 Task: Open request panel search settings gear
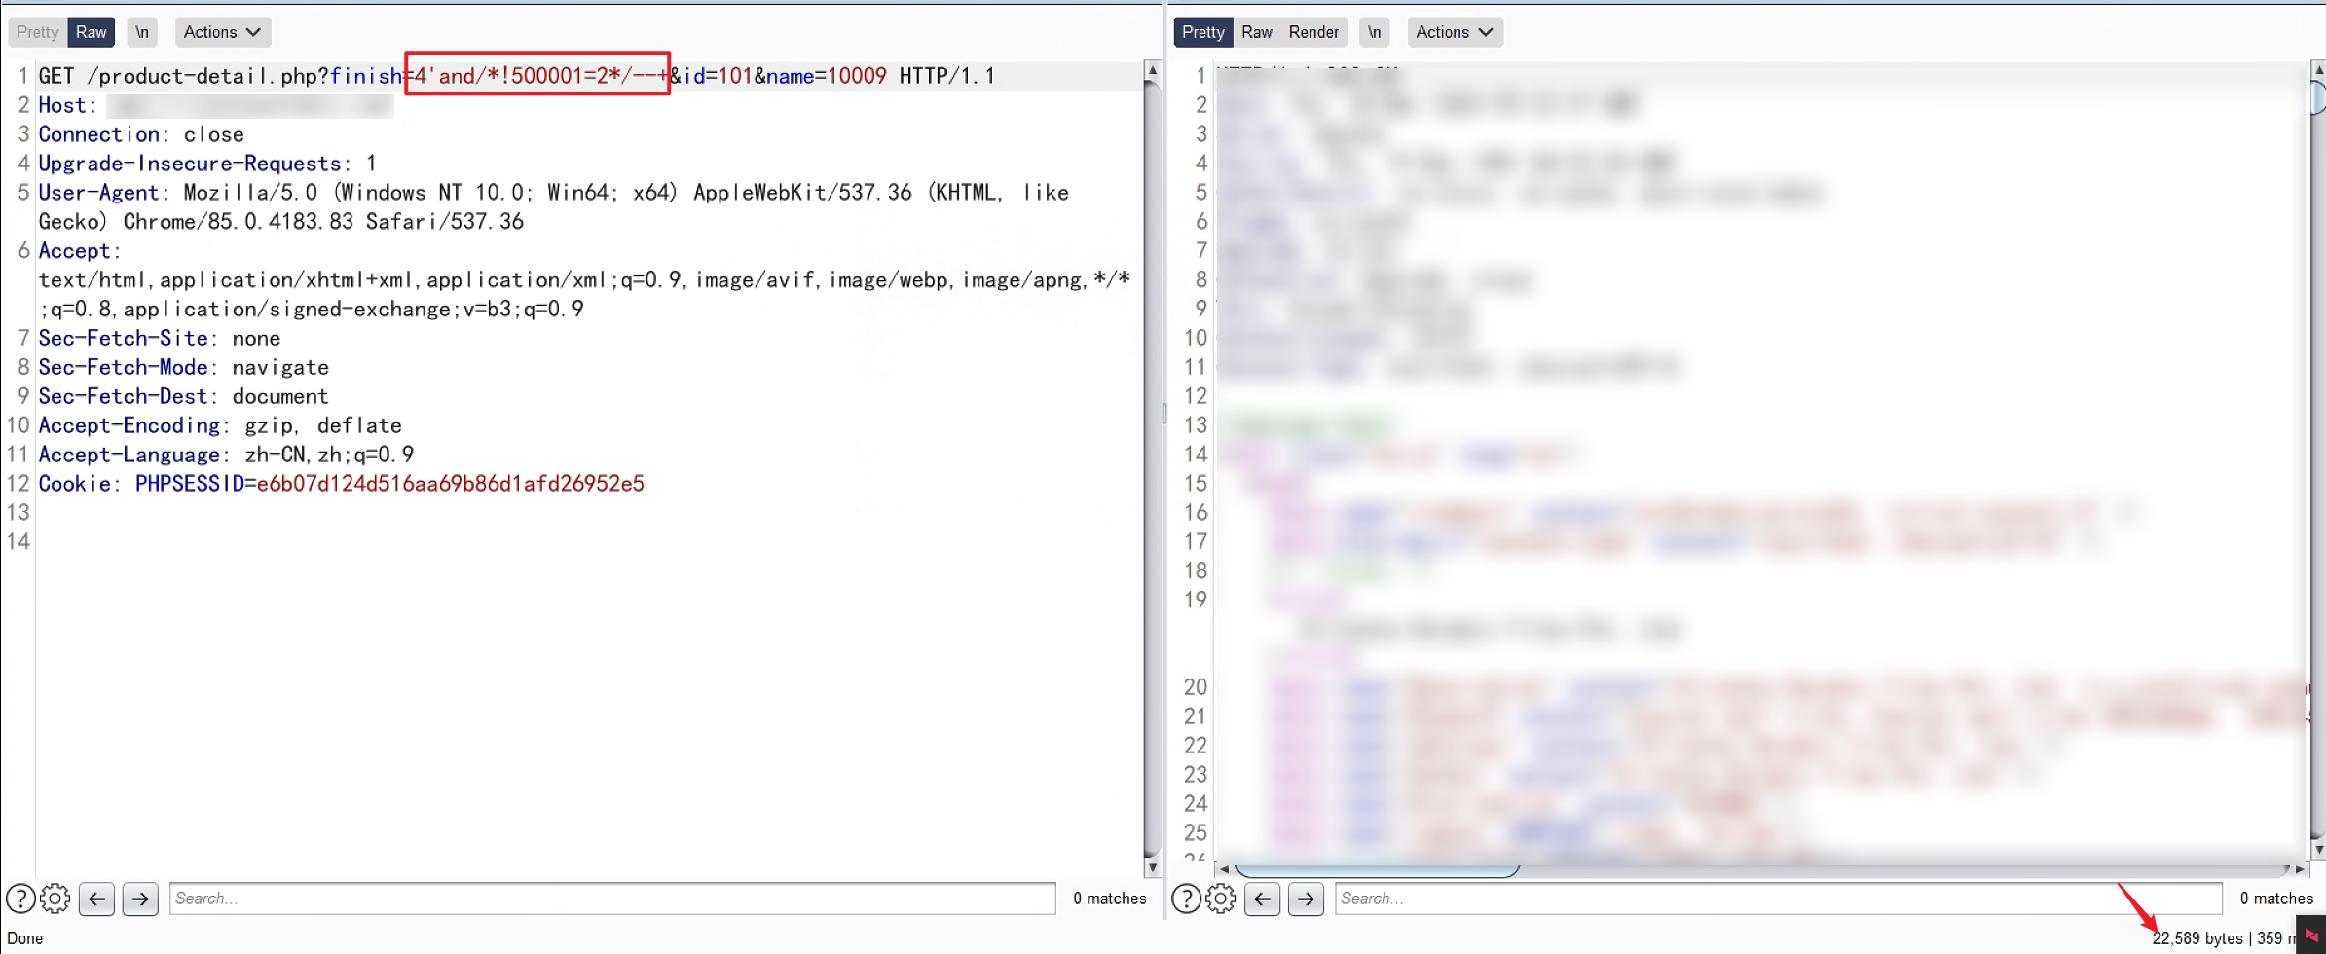(55, 899)
